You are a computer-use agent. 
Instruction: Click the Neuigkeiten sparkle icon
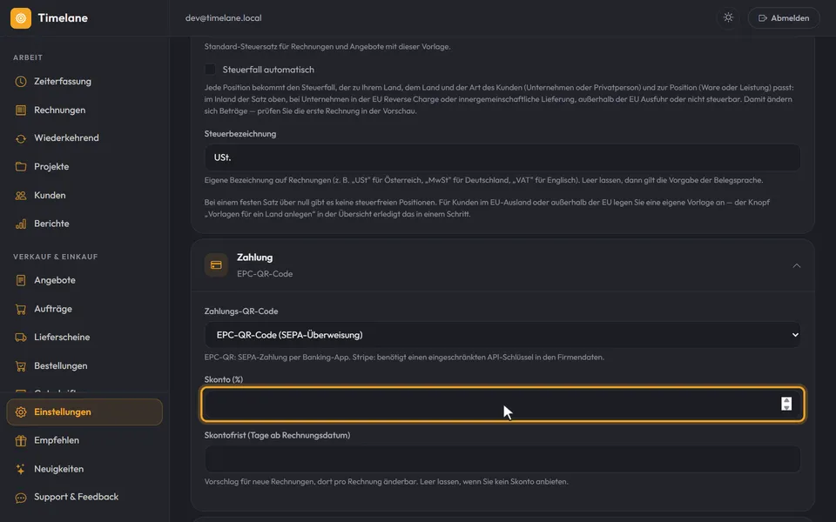[x=21, y=469]
